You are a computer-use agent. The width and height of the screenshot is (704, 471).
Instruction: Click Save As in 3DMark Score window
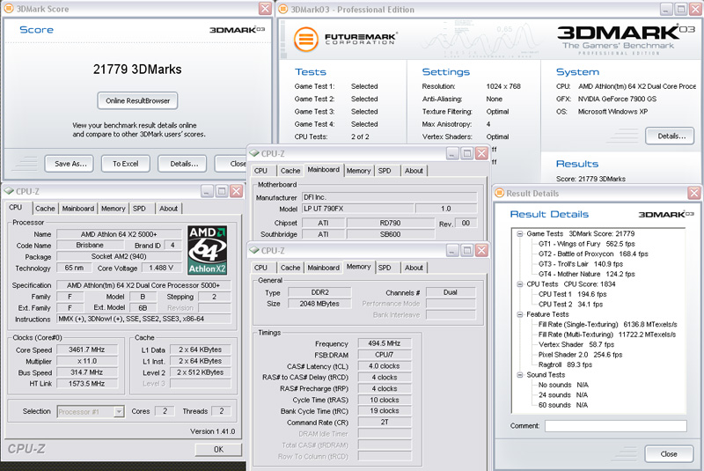[70, 164]
